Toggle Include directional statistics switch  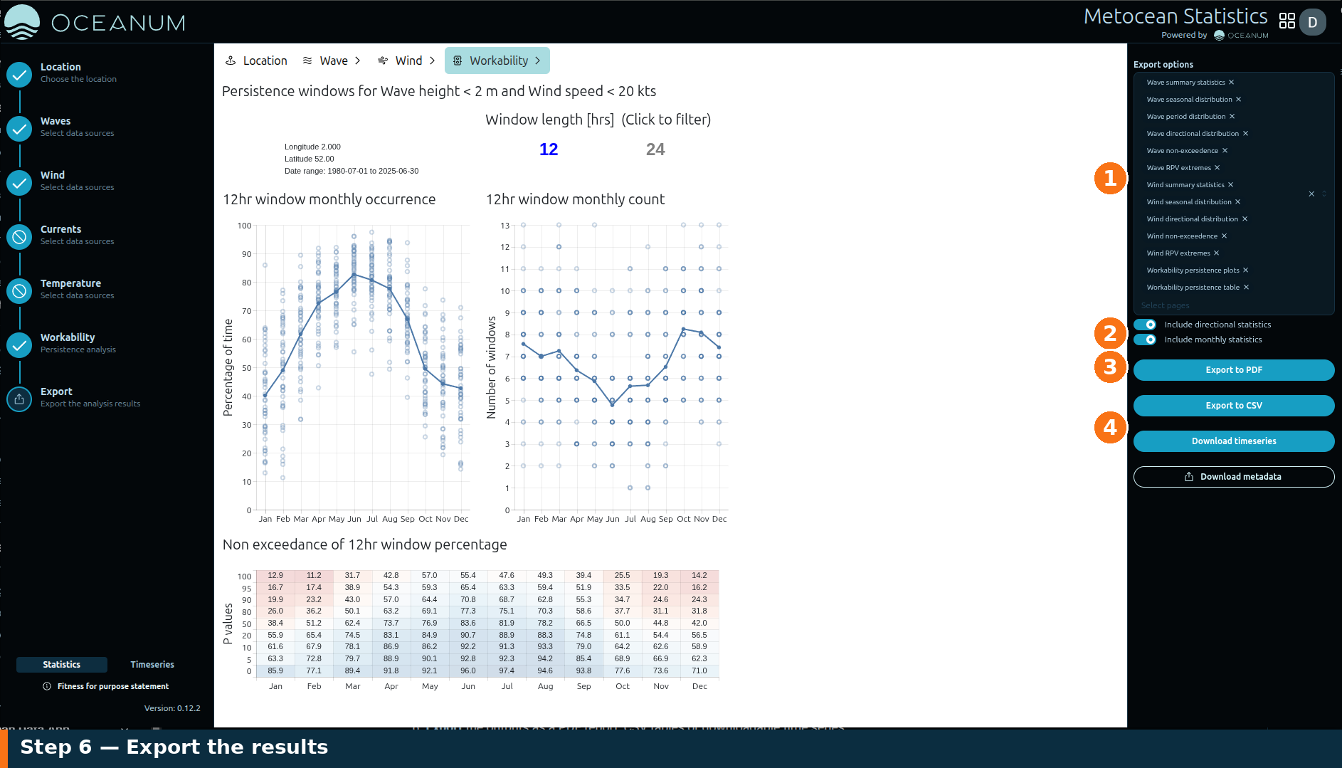tap(1145, 325)
